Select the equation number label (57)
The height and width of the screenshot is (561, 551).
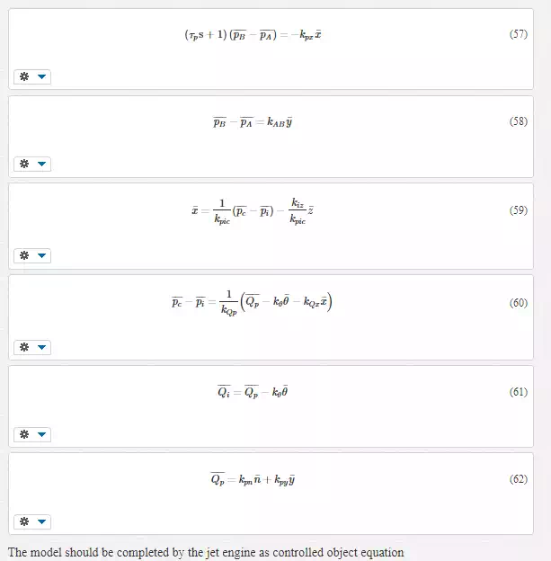click(x=519, y=34)
